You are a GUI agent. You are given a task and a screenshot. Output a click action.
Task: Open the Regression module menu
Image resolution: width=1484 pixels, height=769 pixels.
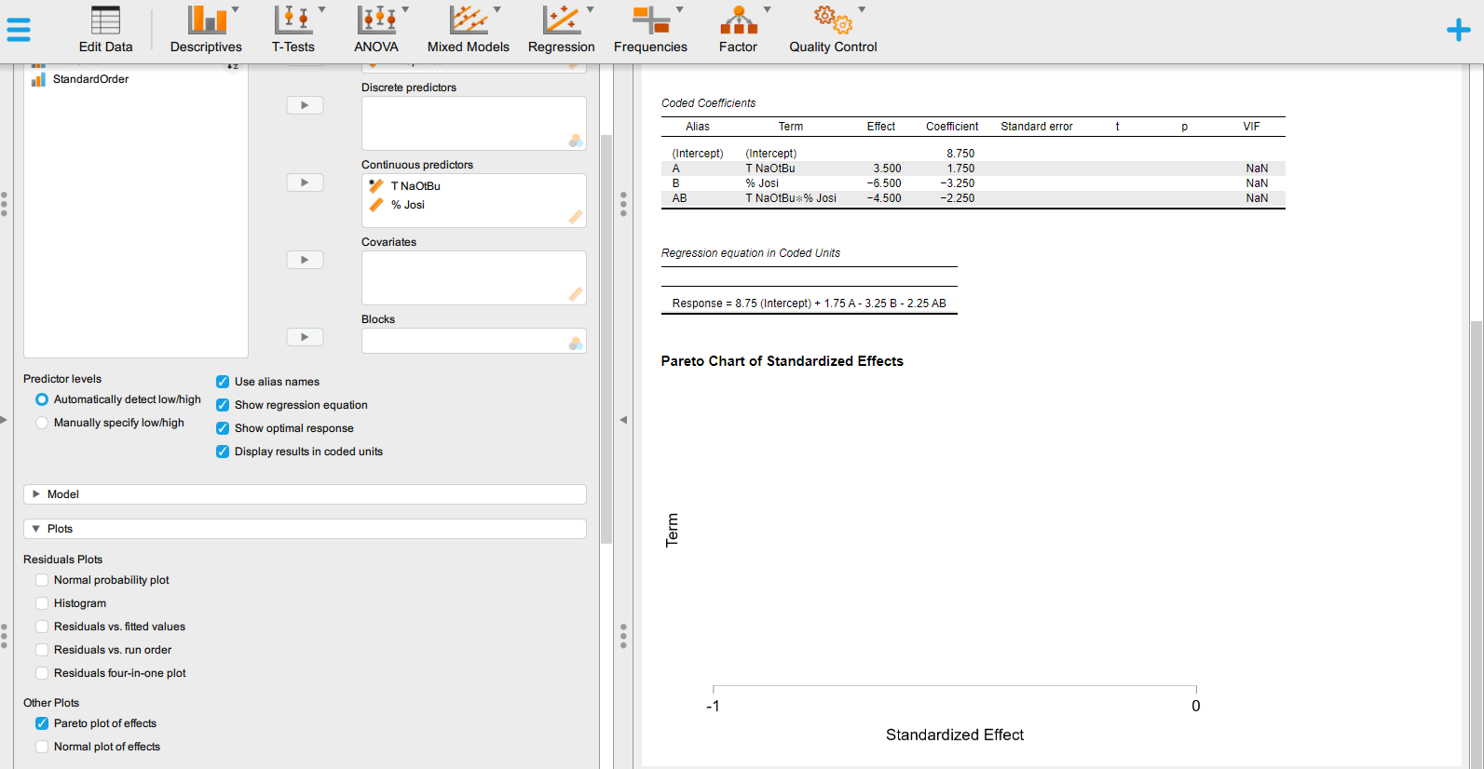tap(561, 31)
